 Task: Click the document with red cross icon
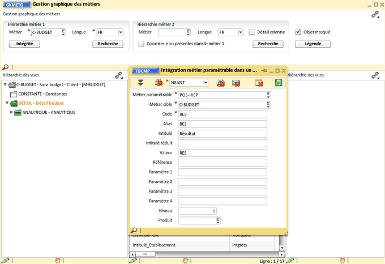(220, 83)
